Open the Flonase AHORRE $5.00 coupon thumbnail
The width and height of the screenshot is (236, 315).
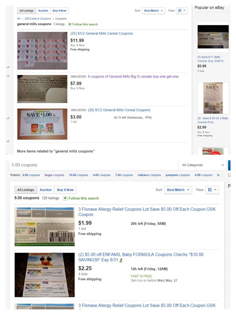[44, 227]
